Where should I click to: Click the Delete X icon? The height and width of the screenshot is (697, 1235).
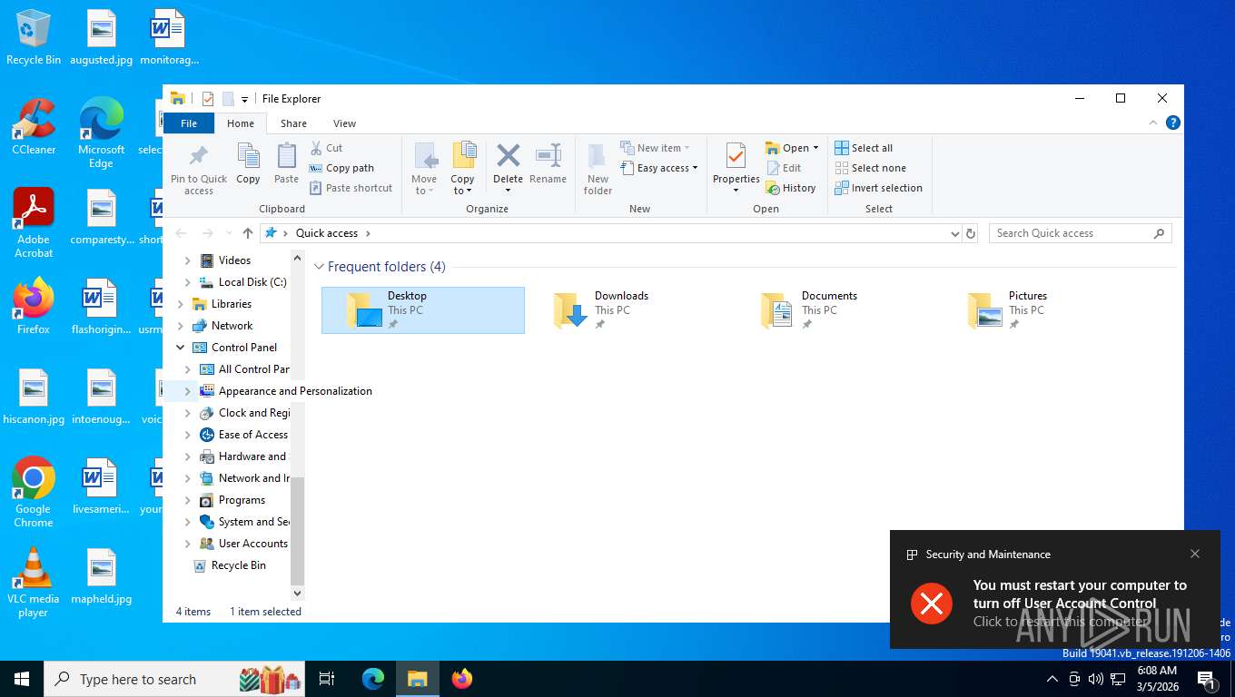[509, 155]
